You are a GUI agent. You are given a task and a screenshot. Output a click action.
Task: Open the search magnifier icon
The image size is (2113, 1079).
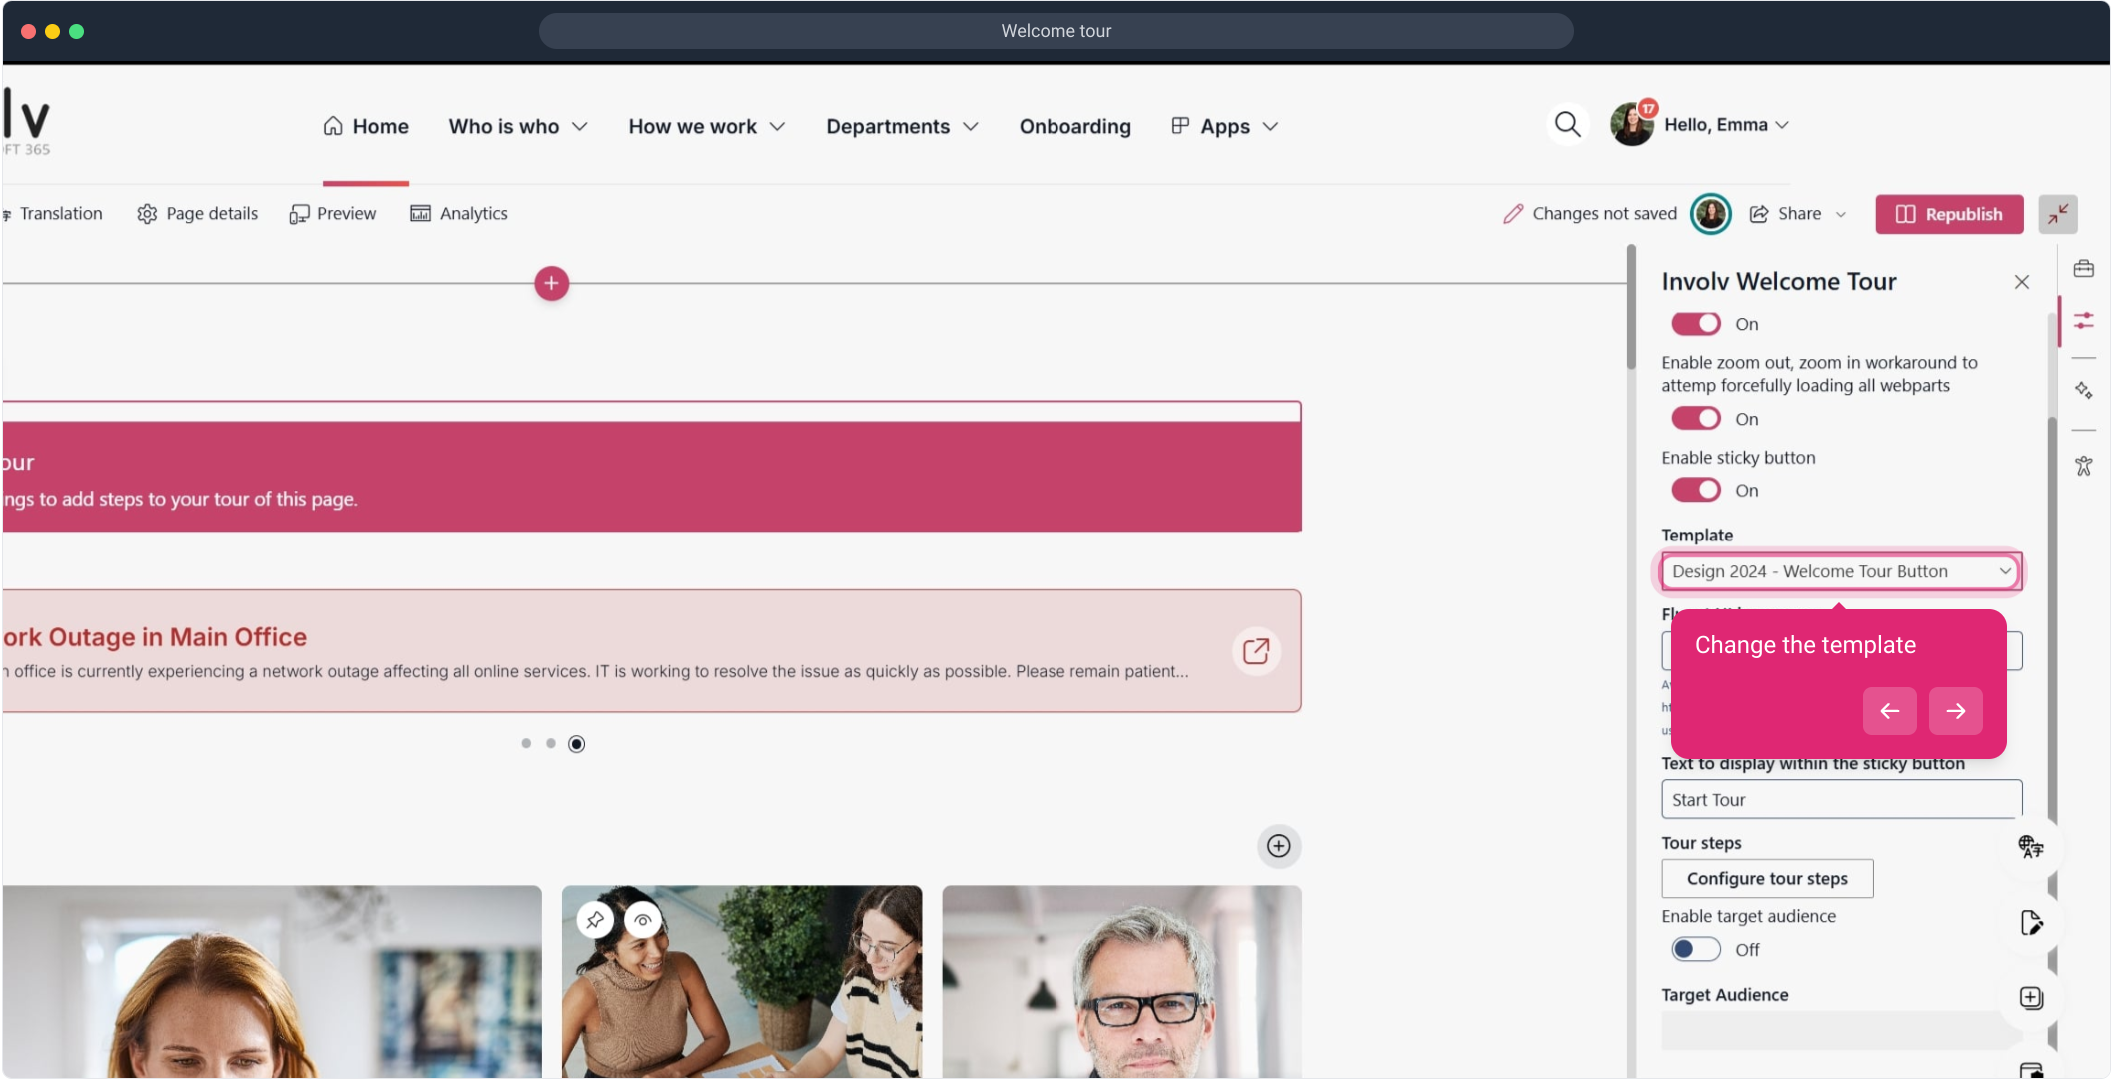tap(1567, 125)
